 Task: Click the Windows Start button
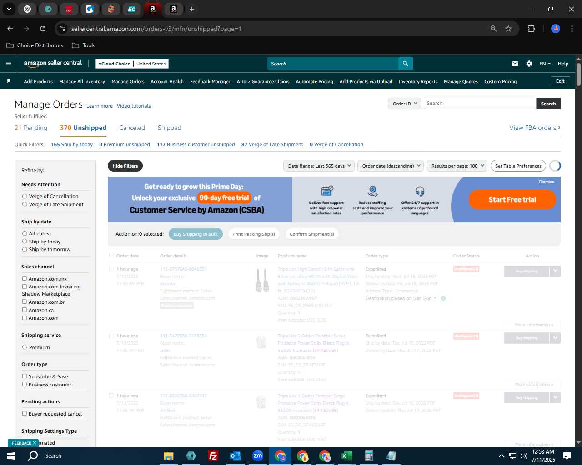[11, 456]
